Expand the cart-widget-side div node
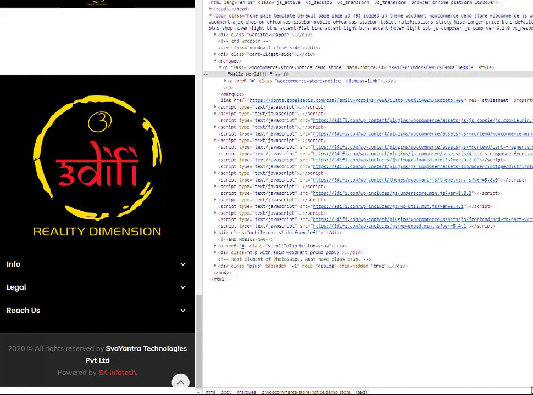The width and height of the screenshot is (533, 395). (x=215, y=54)
